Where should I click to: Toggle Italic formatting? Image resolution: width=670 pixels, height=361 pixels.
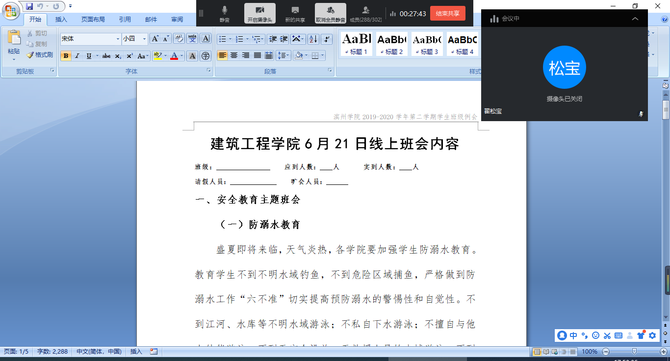pos(77,56)
